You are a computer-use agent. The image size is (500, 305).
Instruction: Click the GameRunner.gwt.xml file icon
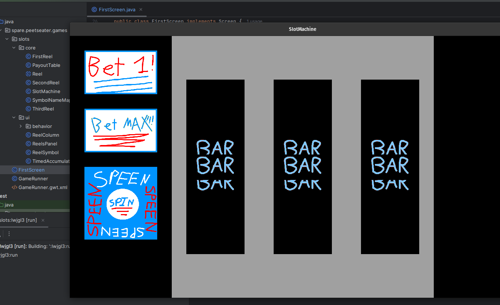15,187
